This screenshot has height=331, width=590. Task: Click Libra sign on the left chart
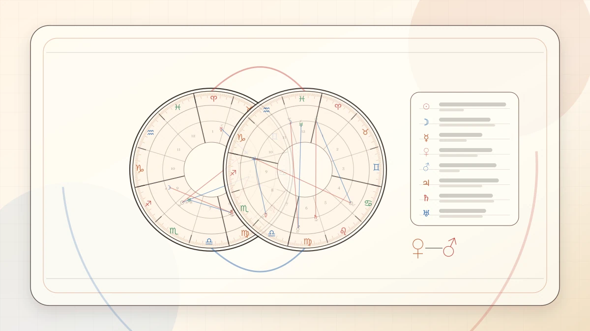pos(209,241)
